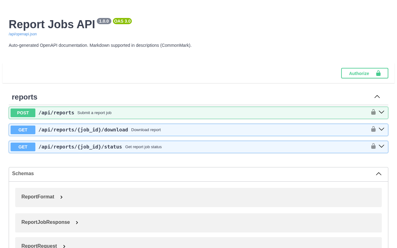Expand the POST /api/reports operation chevron
397x248 pixels.
(x=381, y=112)
